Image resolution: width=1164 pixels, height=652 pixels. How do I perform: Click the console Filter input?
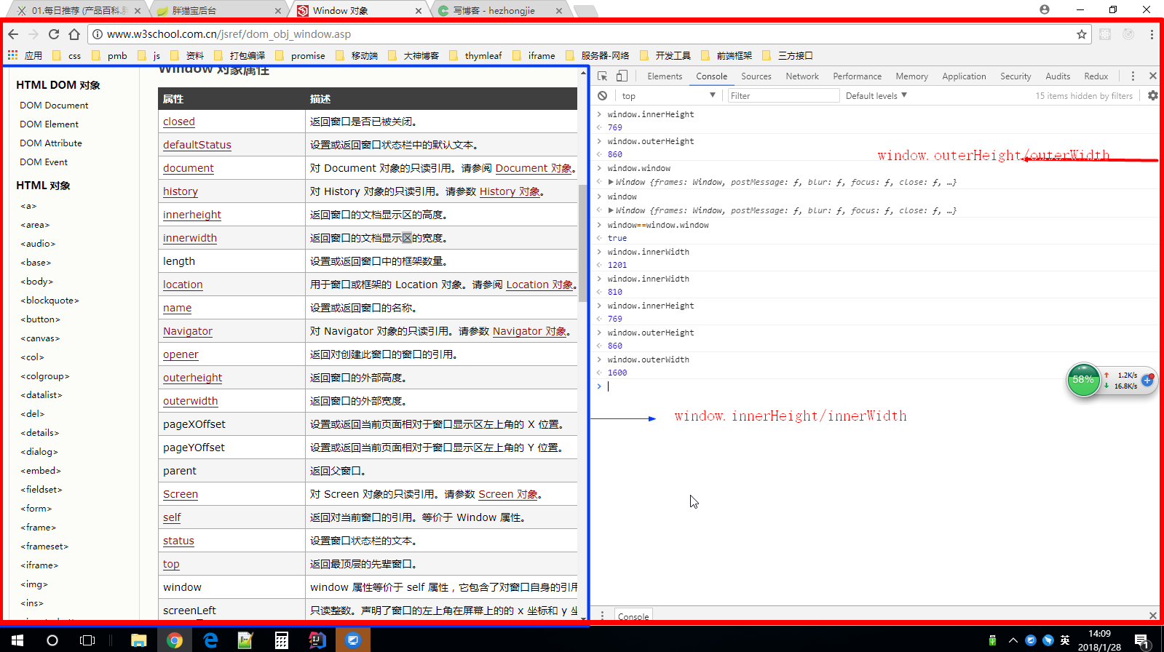[783, 95]
